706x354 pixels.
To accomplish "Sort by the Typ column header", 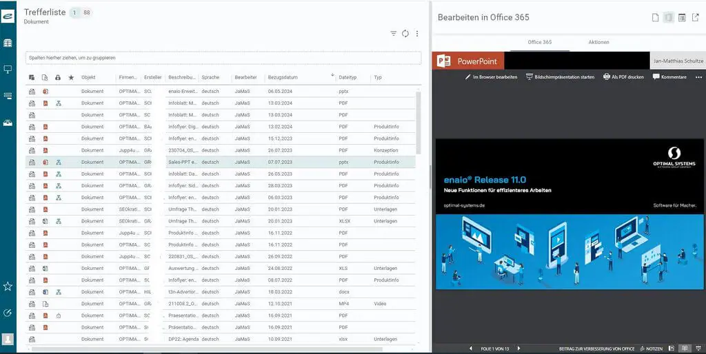I will (x=378, y=77).
